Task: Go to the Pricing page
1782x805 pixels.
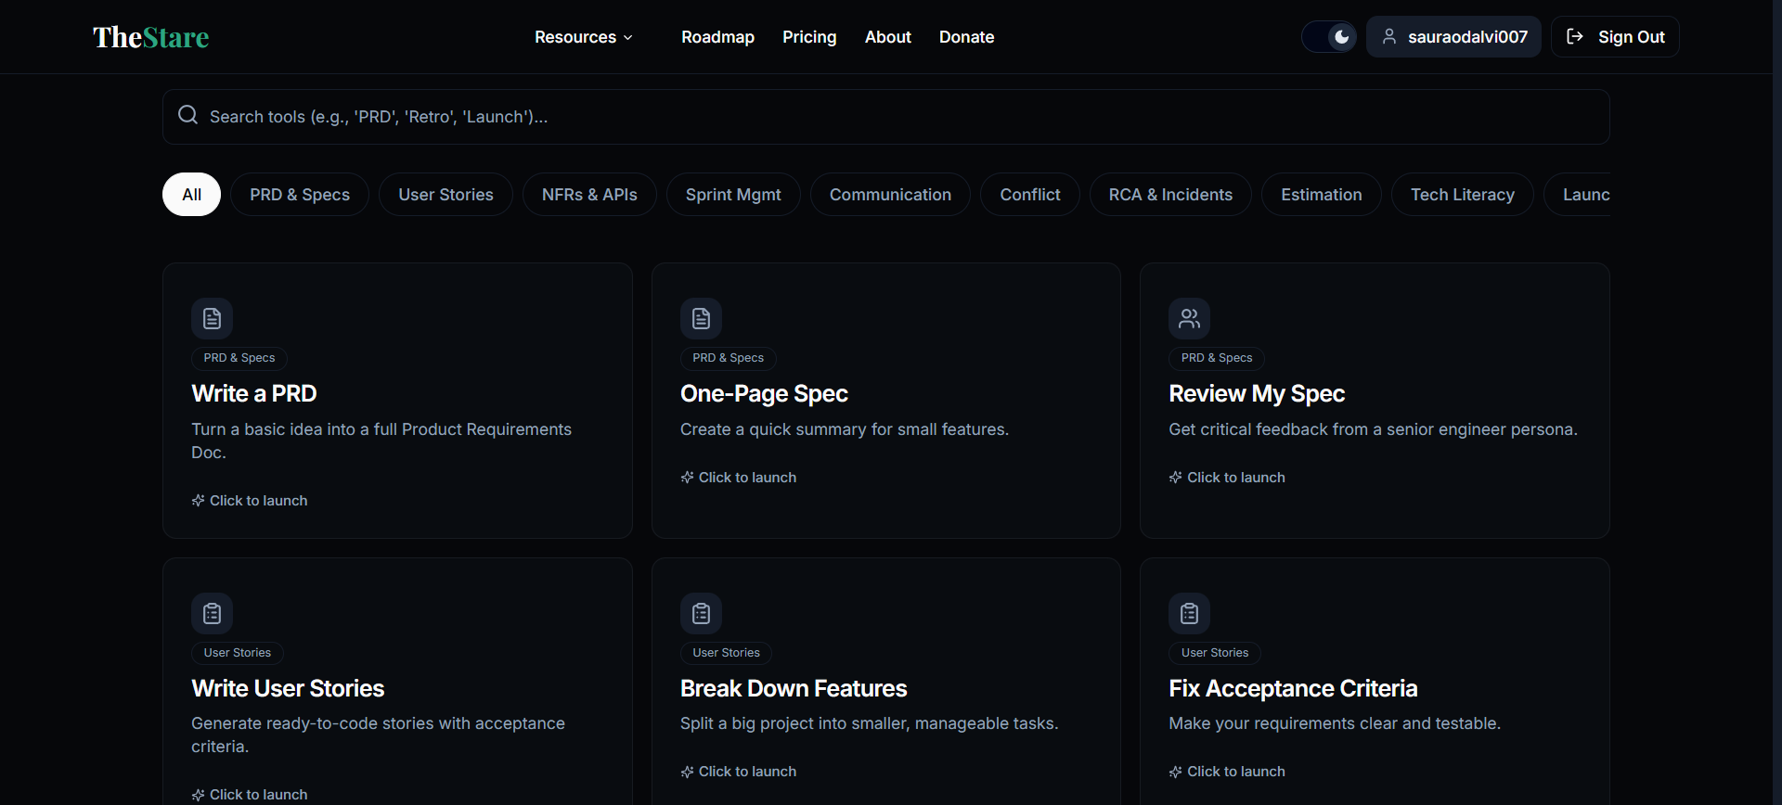Action: coord(809,37)
